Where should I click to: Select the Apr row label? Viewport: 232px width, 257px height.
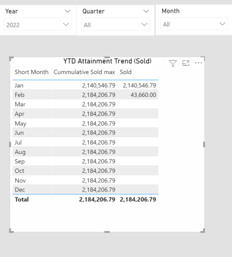(x=20, y=114)
